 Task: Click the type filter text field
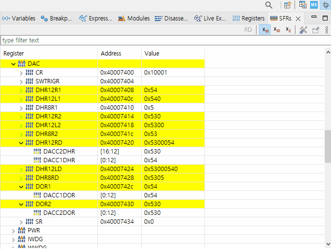165,40
